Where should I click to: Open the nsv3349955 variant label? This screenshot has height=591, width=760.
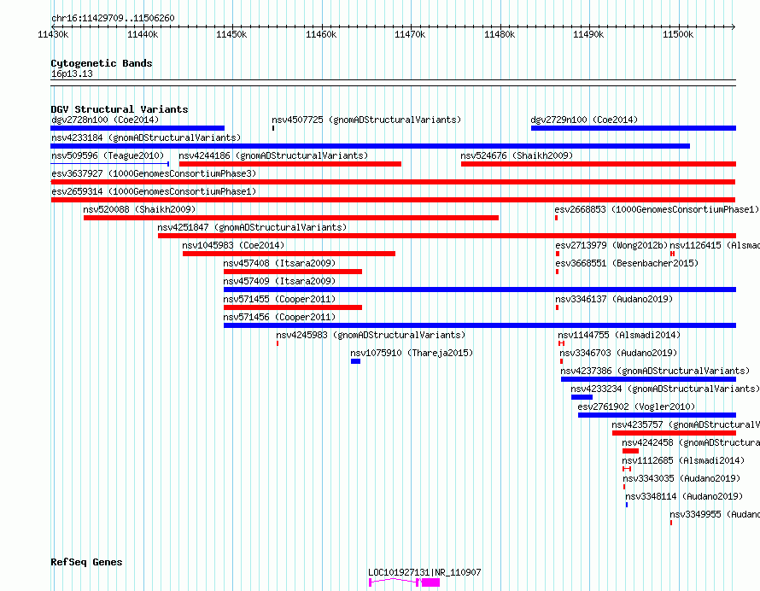715,514
